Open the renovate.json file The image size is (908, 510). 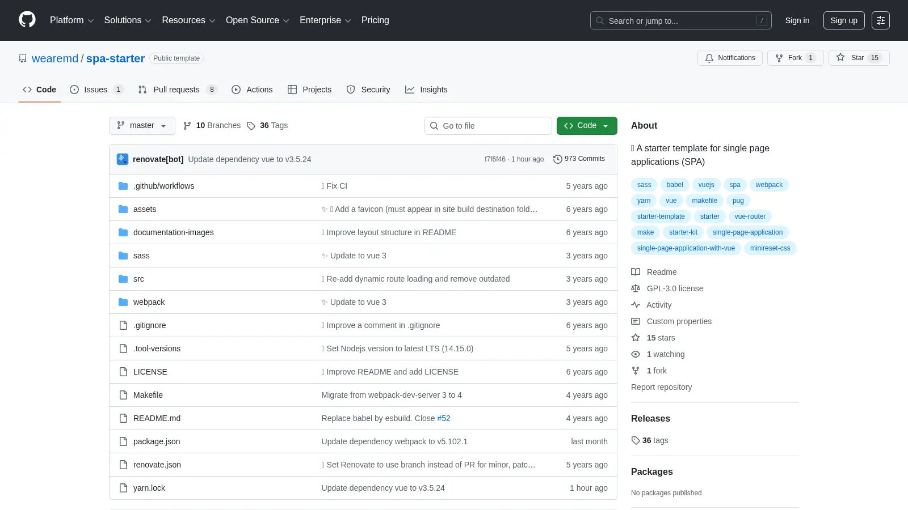coord(157,465)
